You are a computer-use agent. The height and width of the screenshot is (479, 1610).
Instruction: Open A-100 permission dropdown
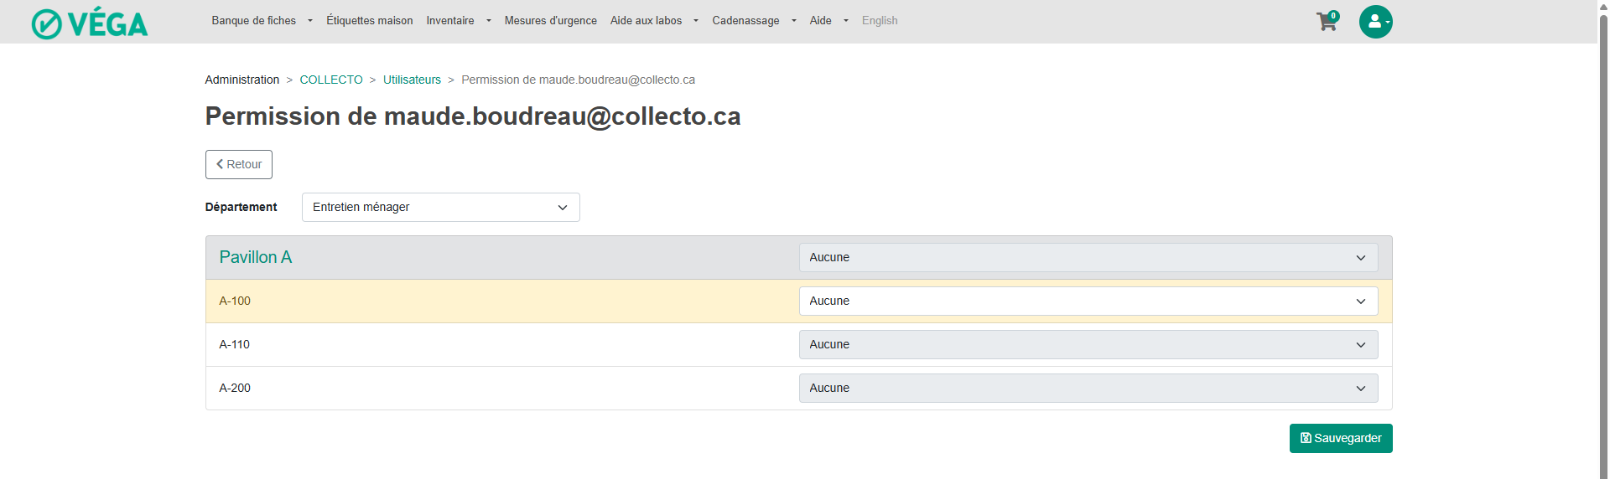(x=1088, y=301)
